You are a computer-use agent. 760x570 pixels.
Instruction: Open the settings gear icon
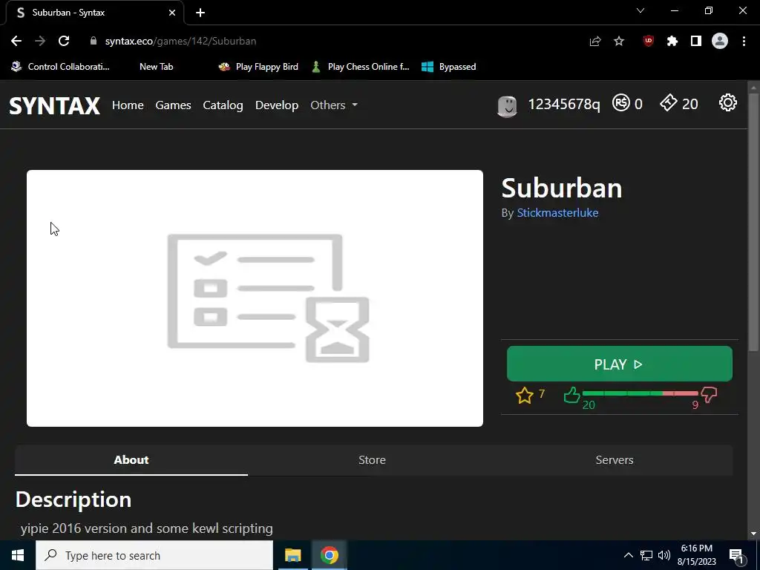click(727, 102)
